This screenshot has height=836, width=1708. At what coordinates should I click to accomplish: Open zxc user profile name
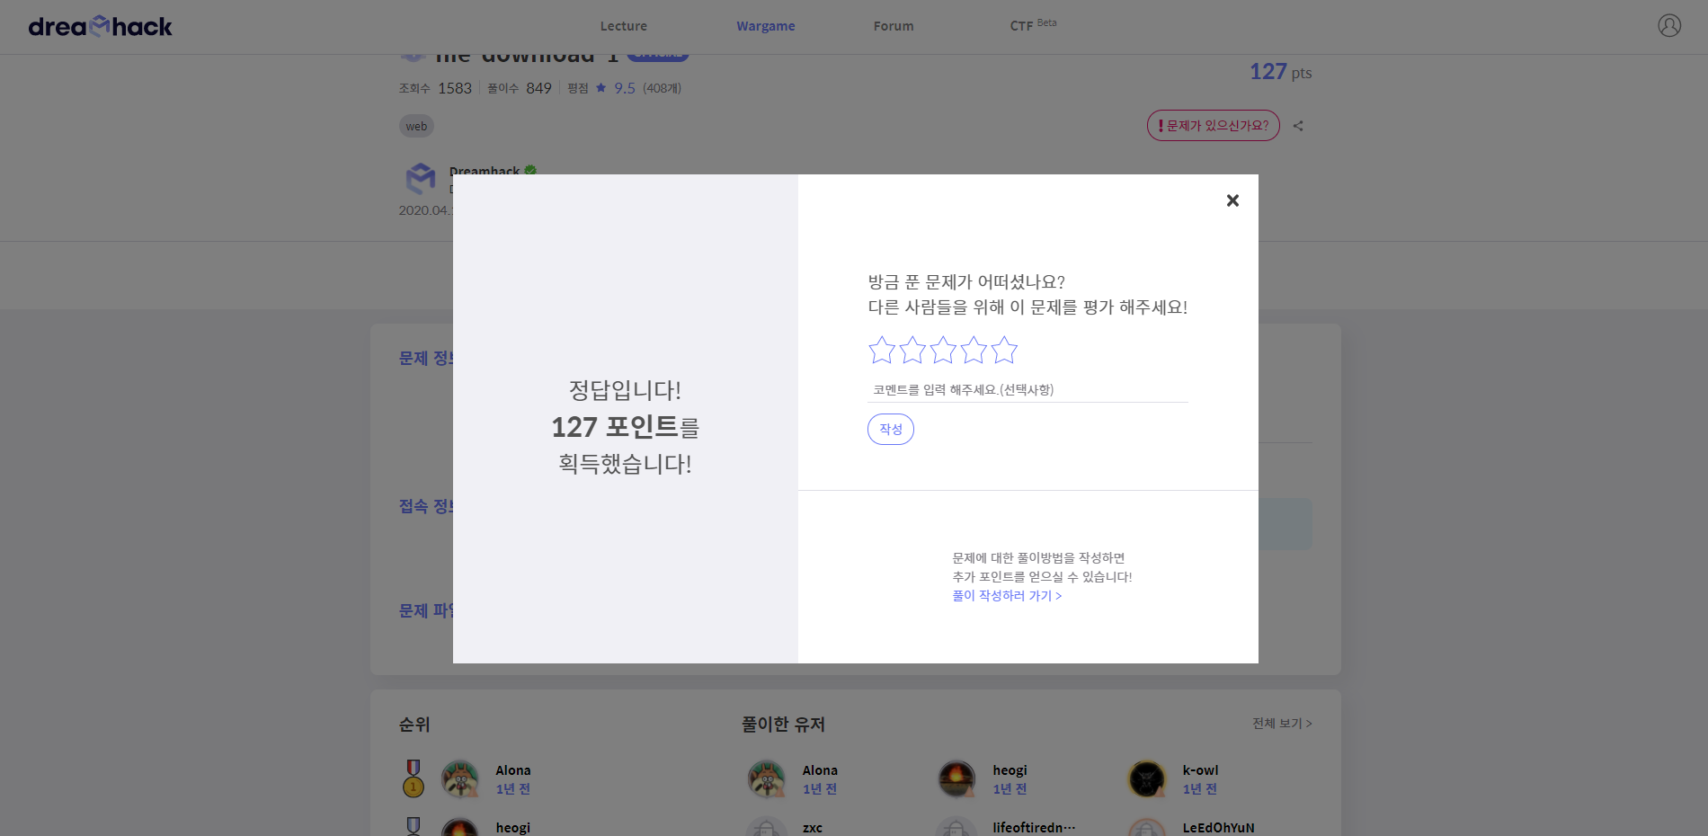pos(813,828)
